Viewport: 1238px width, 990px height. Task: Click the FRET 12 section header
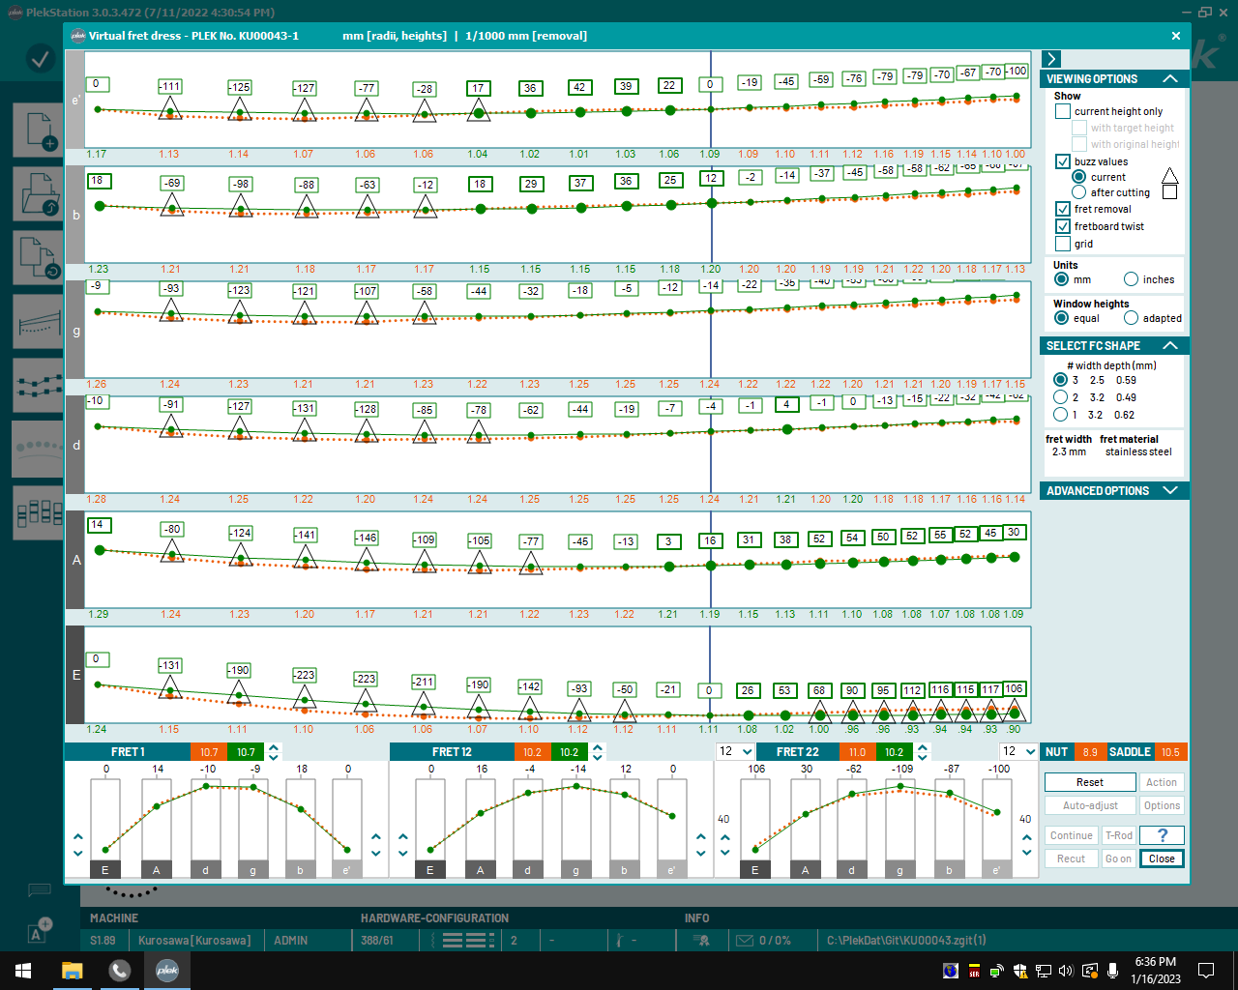click(452, 751)
